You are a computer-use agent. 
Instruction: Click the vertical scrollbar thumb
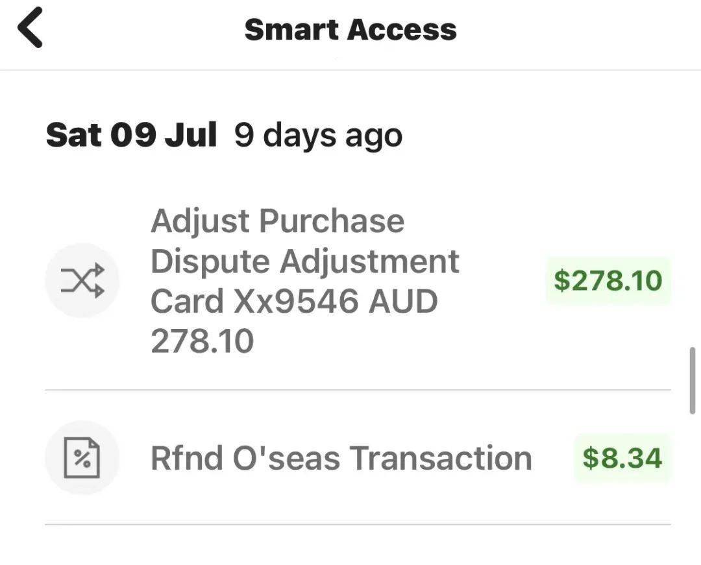click(x=693, y=381)
